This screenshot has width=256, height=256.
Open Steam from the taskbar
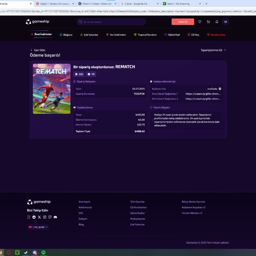tap(26, 252)
